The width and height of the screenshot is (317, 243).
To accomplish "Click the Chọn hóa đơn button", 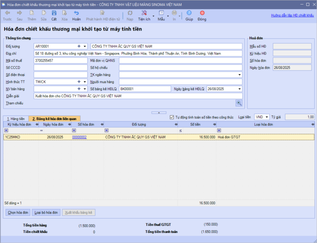I will pos(19,212).
